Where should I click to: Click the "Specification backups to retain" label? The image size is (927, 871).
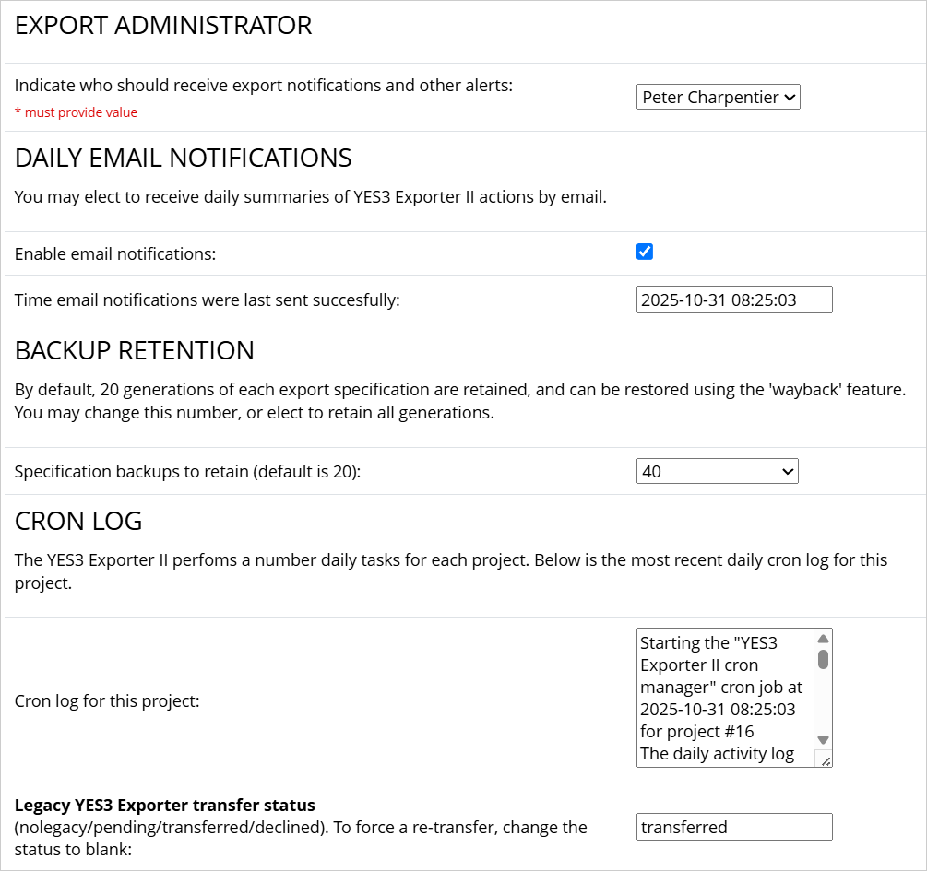pyautogui.click(x=187, y=472)
